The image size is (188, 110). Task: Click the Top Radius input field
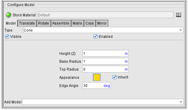105,69
